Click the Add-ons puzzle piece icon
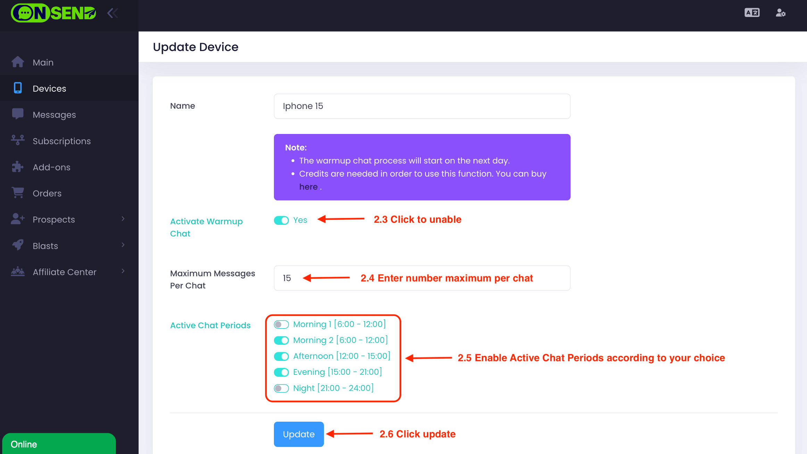Viewport: 807px width, 454px height. 18,167
